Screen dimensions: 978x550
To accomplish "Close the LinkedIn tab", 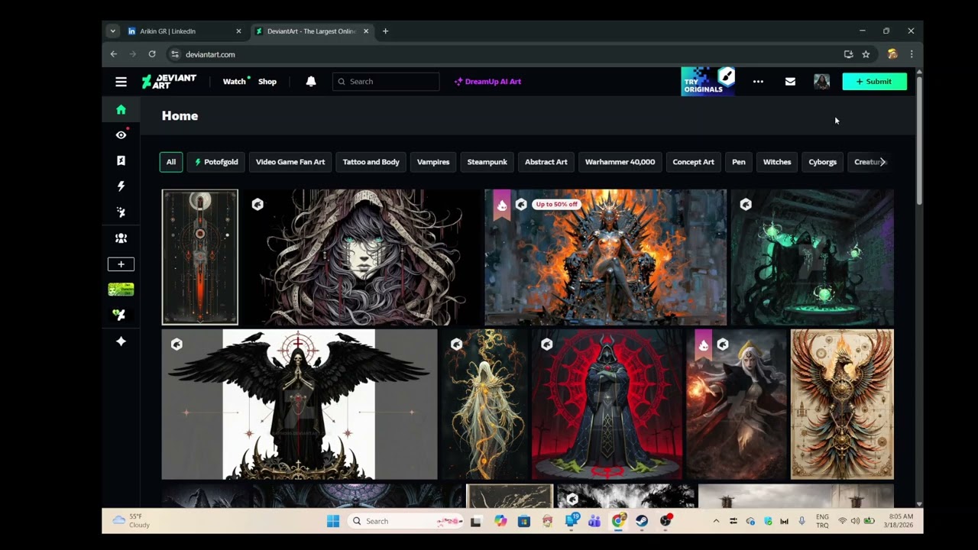I will point(238,31).
